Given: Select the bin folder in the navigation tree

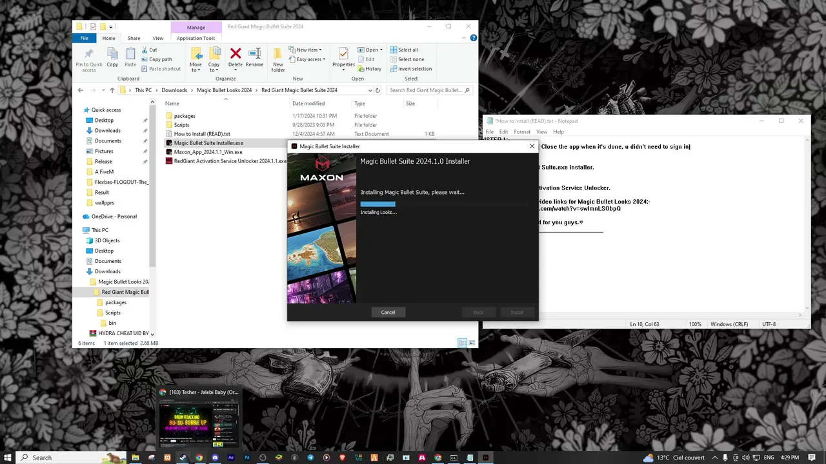Looking at the screenshot, I should point(112,323).
